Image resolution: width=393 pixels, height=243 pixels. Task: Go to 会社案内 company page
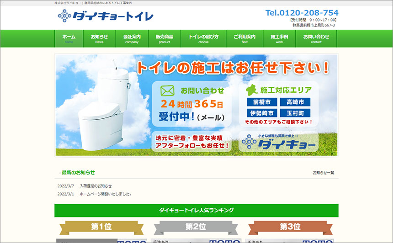tap(132, 38)
